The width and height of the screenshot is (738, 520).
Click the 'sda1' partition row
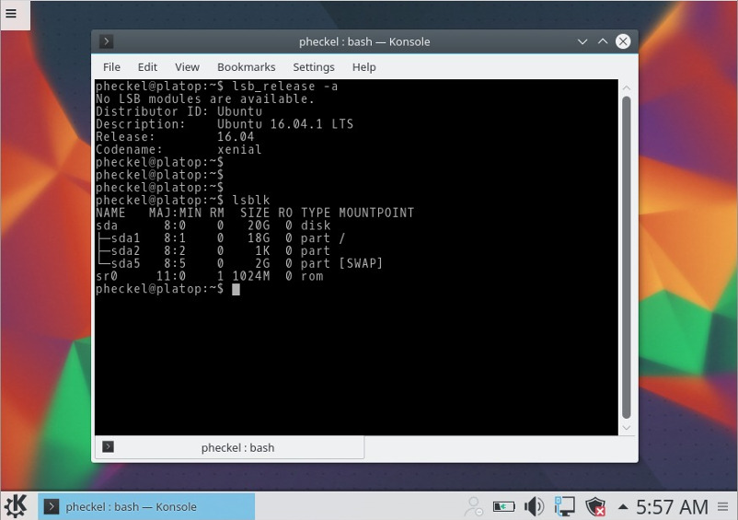point(220,238)
